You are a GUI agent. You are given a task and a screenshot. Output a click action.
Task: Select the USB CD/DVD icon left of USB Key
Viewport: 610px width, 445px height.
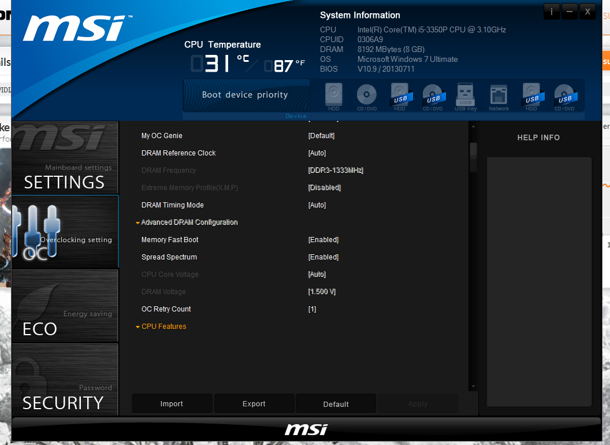coord(433,97)
